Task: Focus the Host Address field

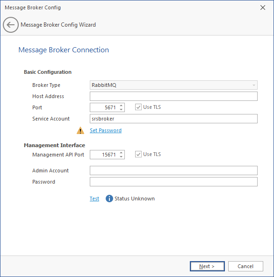Action: coord(173,96)
